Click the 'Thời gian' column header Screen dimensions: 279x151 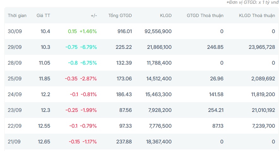click(17, 16)
